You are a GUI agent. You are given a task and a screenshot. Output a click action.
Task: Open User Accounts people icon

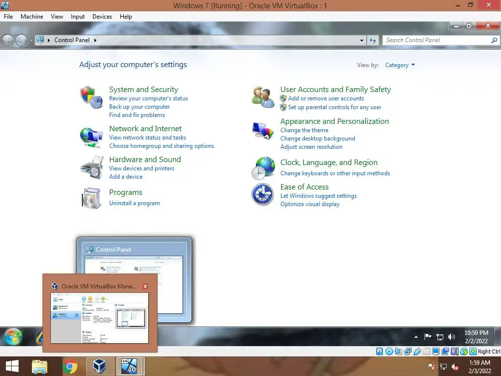263,97
